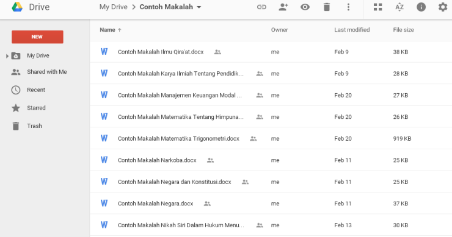Viewport: 452px width, 237px height.
Task: Click the Word icon of Trigonometri file
Action: point(104,138)
